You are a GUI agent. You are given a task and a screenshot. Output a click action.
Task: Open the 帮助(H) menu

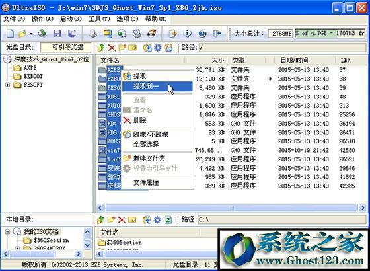click(x=156, y=19)
